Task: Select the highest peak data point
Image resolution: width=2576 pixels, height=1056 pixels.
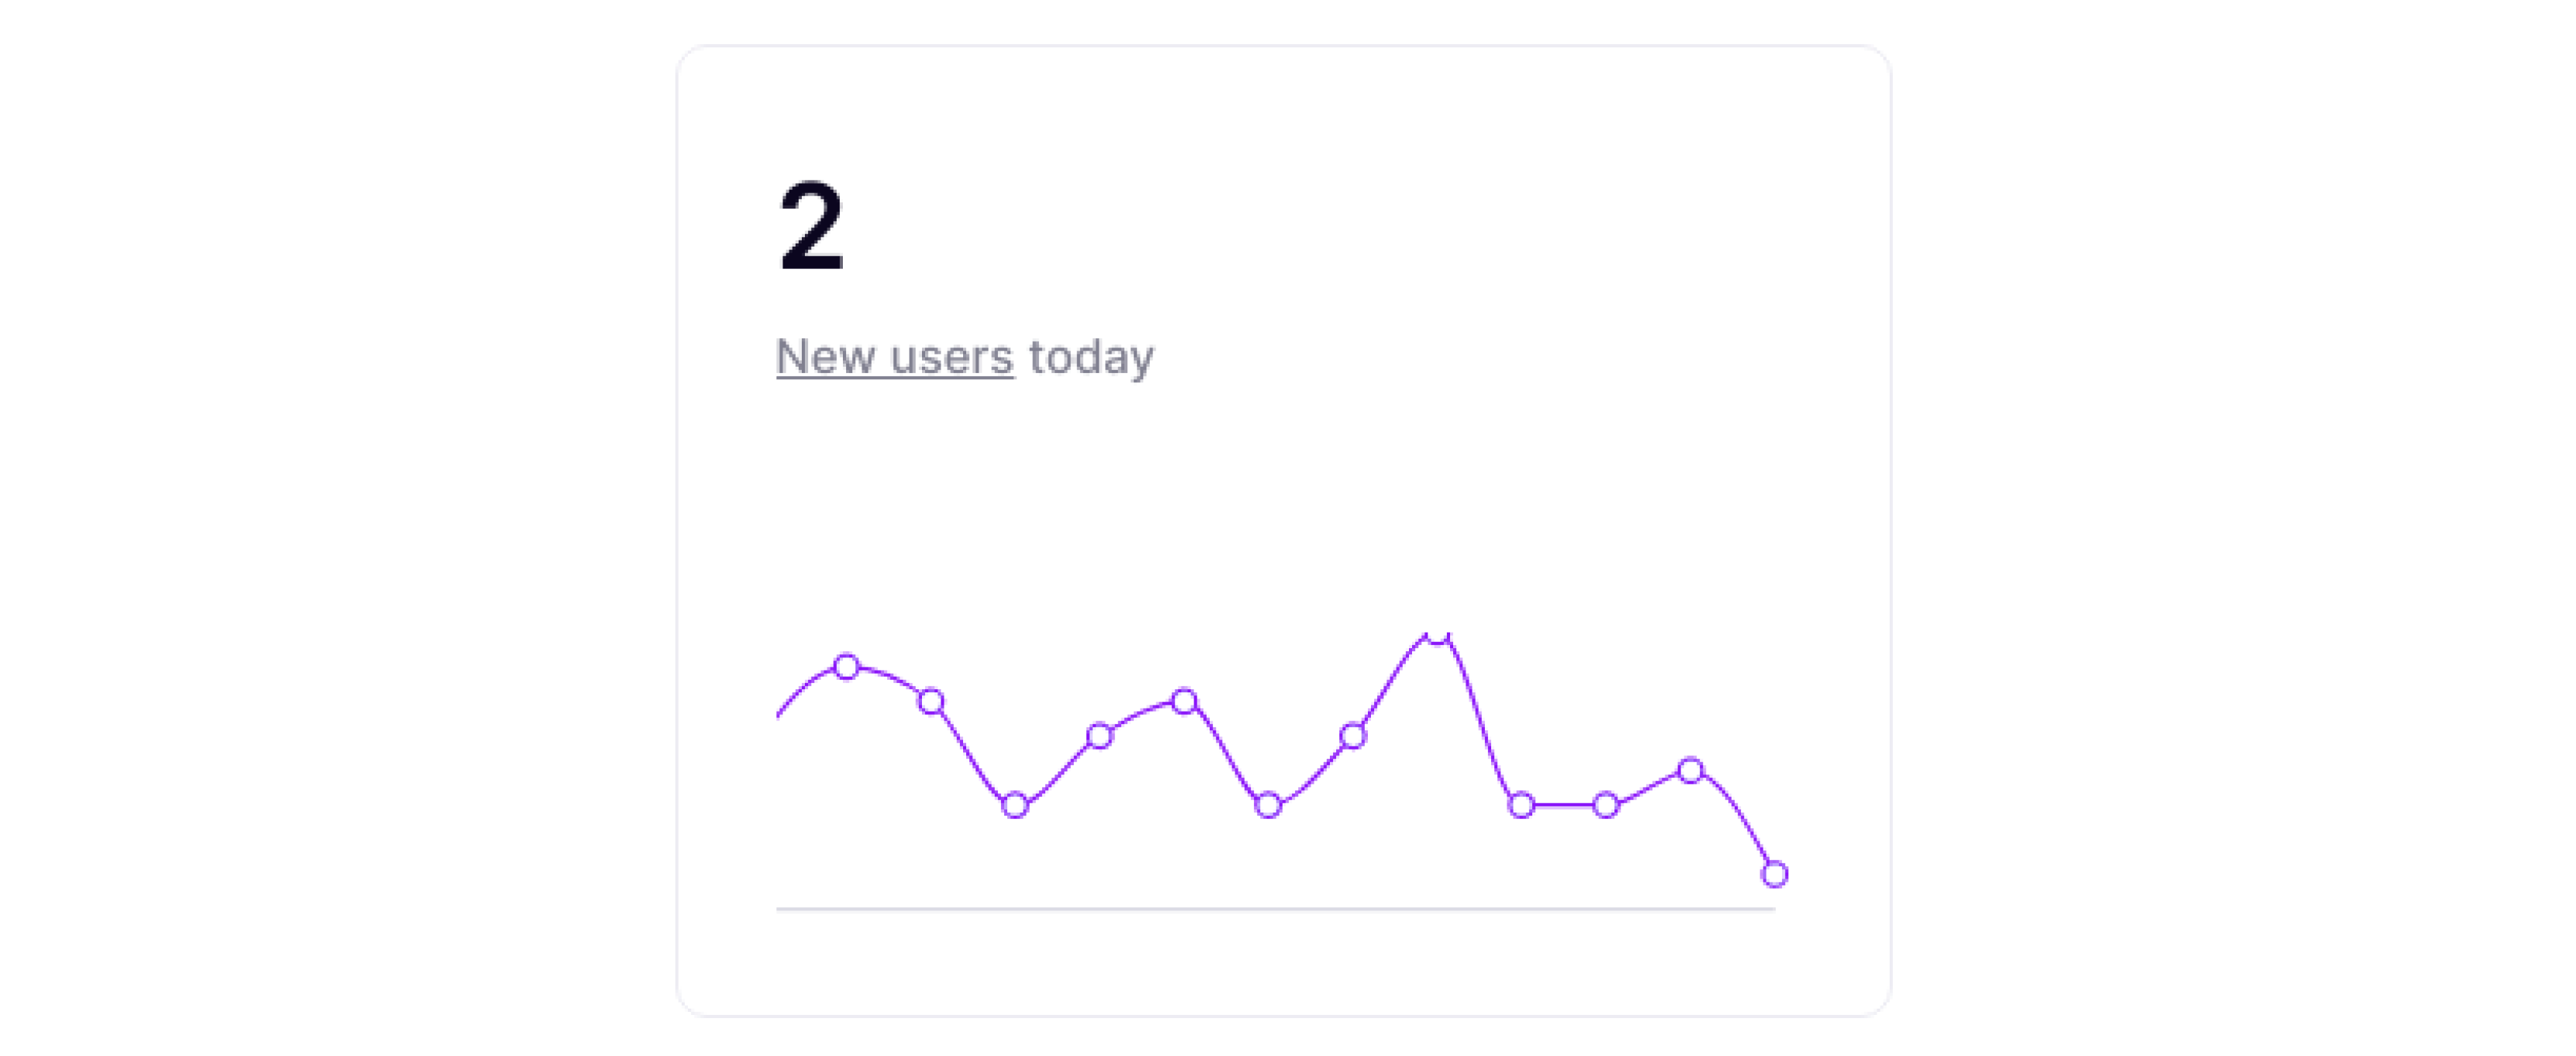Action: [1437, 637]
